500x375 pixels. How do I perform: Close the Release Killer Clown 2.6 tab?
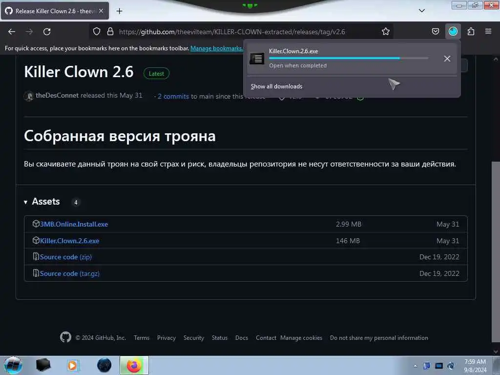click(101, 11)
